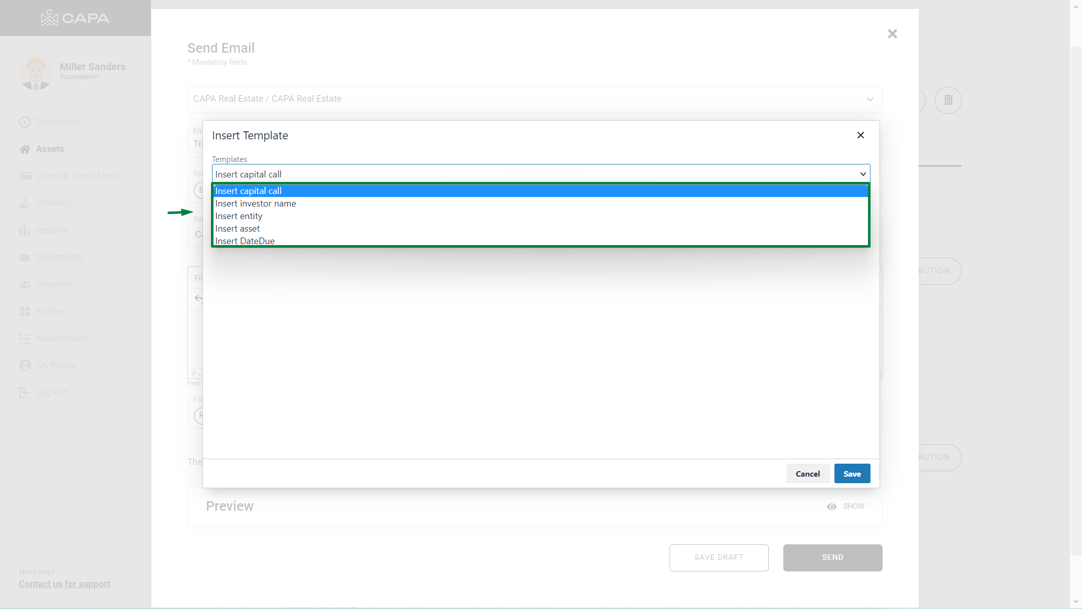This screenshot has height=609, width=1082.
Task: Click the Documents folder icon
Action: point(25,257)
